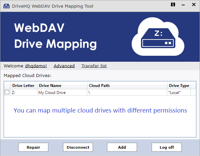Viewport: 200px width, 156px height.
Task: Click the info icon in title bar
Action: (x=173, y=5)
